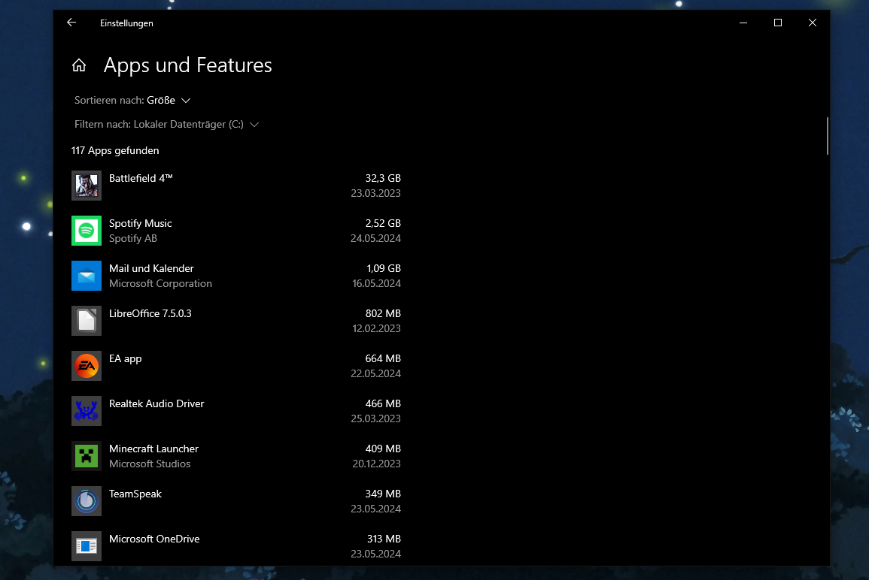Click the 117 Apps gefunden text
Screen dimensions: 869x580
coord(115,150)
